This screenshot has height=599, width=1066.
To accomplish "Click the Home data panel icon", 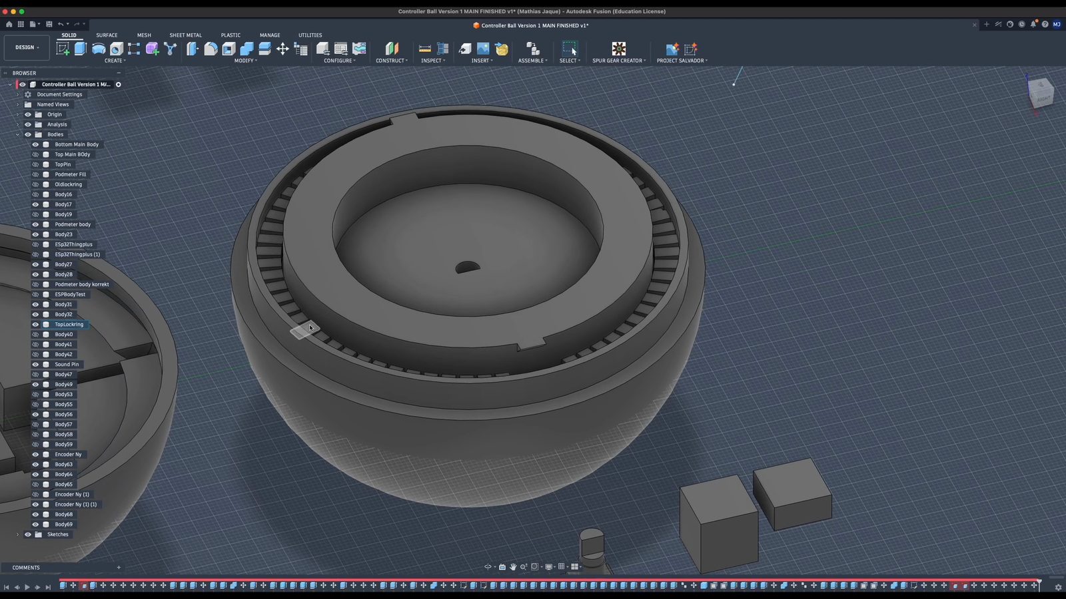I will click(x=9, y=24).
